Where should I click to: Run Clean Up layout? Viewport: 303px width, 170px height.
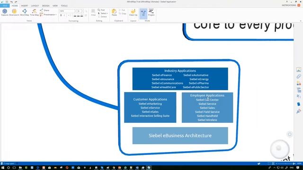coord(133,12)
